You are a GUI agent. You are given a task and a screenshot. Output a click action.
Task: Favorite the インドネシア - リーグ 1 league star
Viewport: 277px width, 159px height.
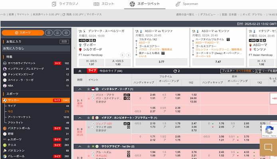(x=89, y=89)
